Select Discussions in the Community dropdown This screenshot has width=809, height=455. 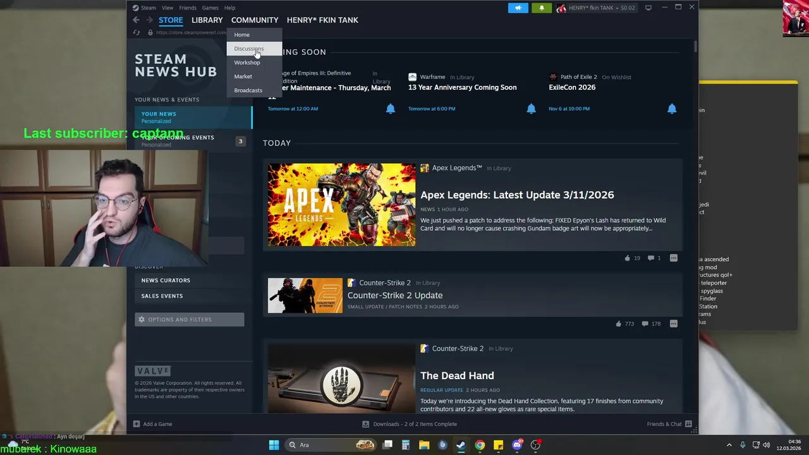pos(254,49)
